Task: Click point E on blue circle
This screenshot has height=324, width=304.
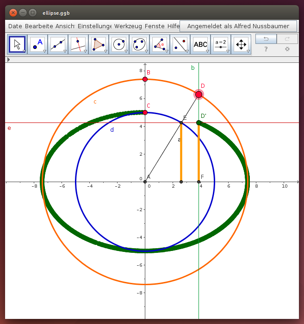Action: 181,123
